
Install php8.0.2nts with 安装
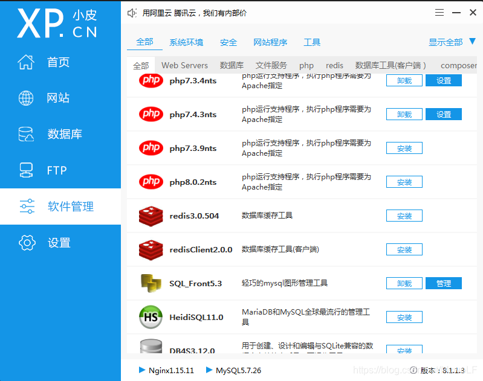pos(404,182)
